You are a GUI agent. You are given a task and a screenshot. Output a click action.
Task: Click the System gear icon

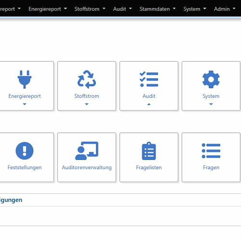(x=211, y=80)
